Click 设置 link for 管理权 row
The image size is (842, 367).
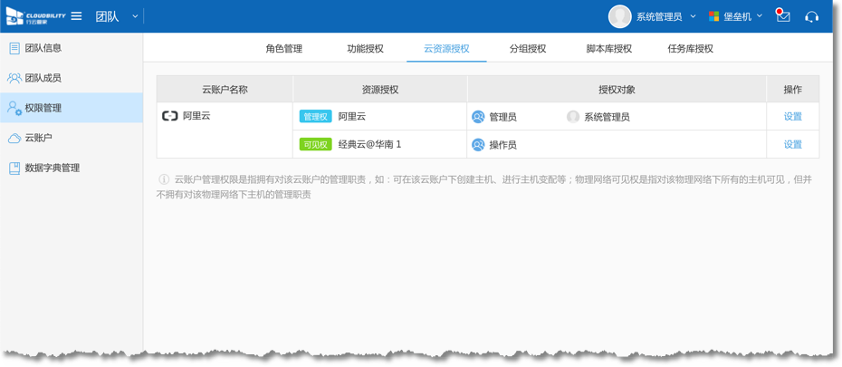pos(792,117)
